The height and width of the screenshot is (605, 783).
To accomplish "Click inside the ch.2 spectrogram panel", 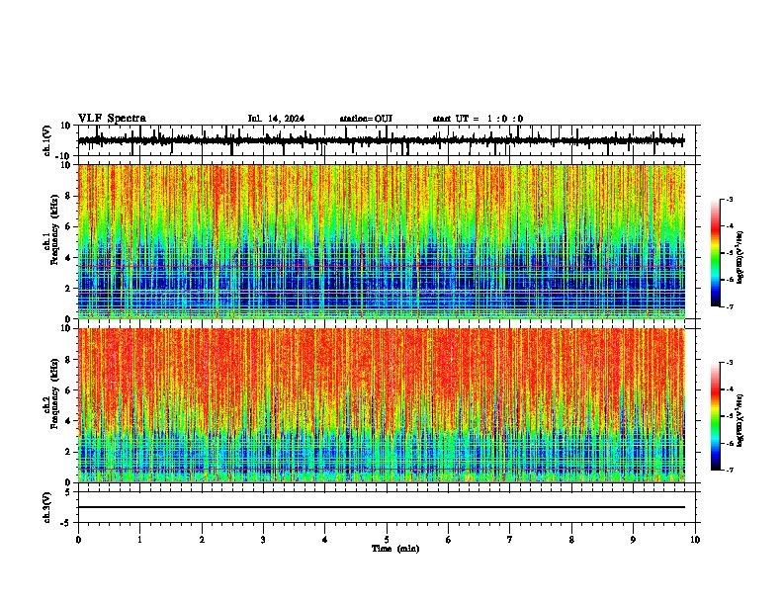I will (382, 405).
